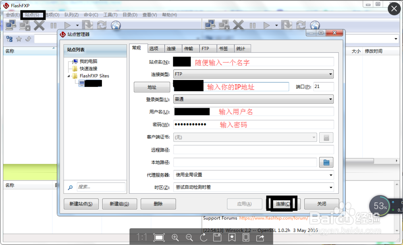Click the viewer share arrow icon
Viewport: 403px width, 245px height.
[260, 238]
